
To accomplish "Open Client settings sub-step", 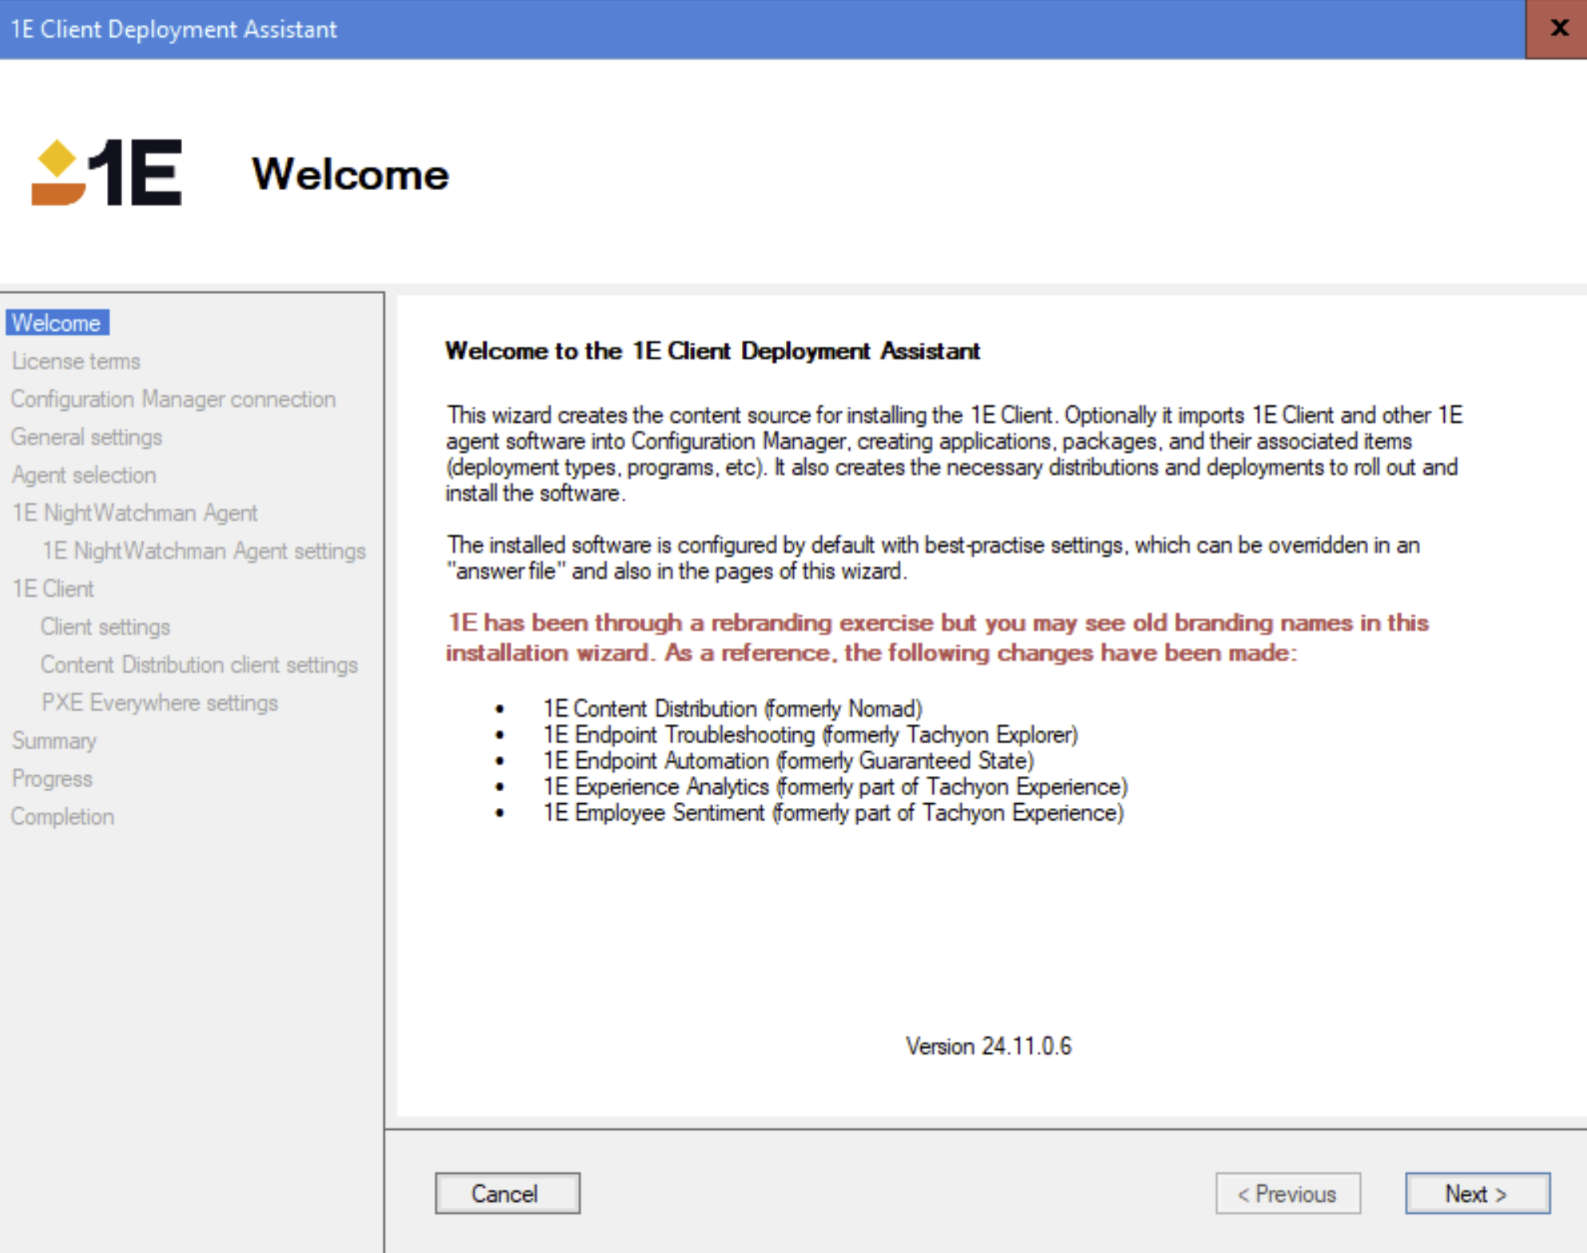I will point(105,626).
